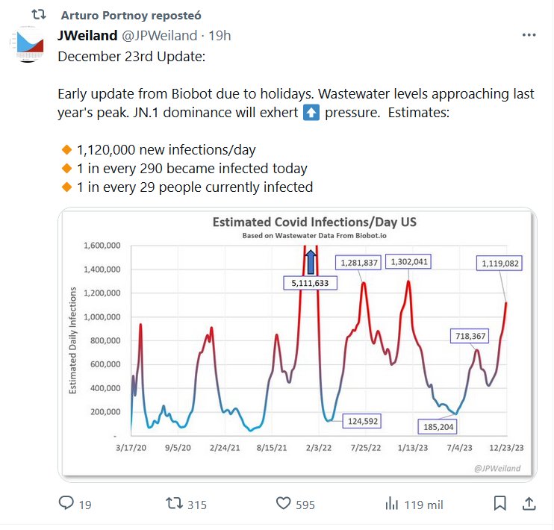Click the reply speech bubble icon
Viewport: 554px width, 530px height.
click(x=66, y=504)
